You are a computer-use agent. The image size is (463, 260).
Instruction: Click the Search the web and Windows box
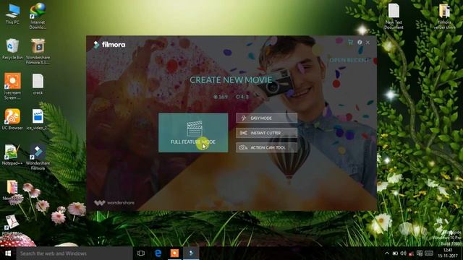click(x=75, y=253)
